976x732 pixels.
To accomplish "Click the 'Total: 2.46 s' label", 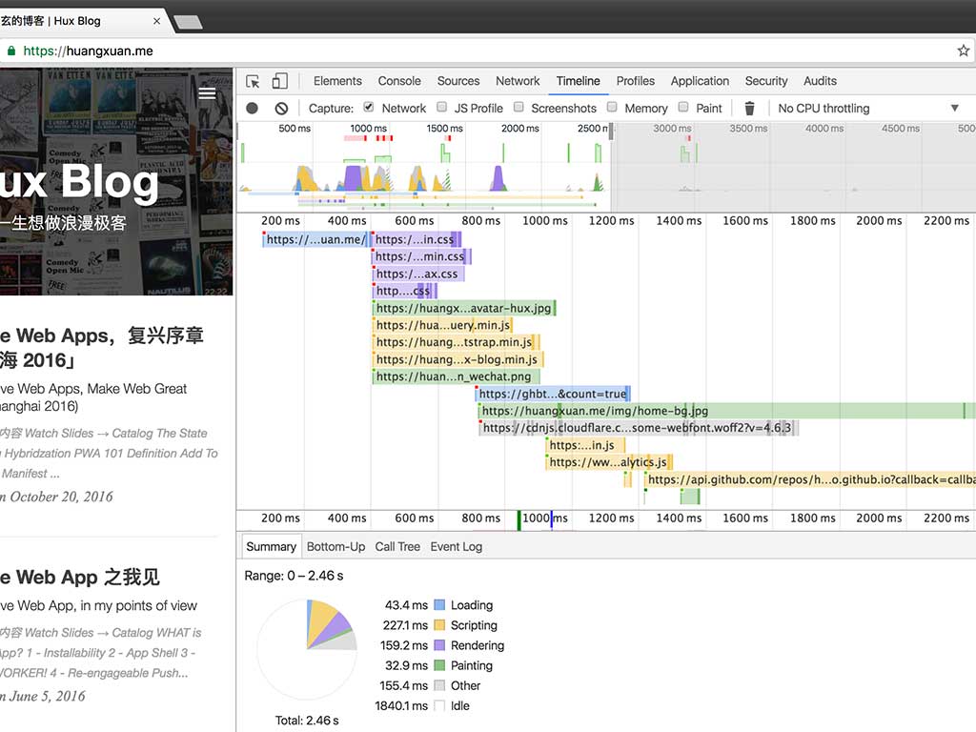I will [x=307, y=721].
